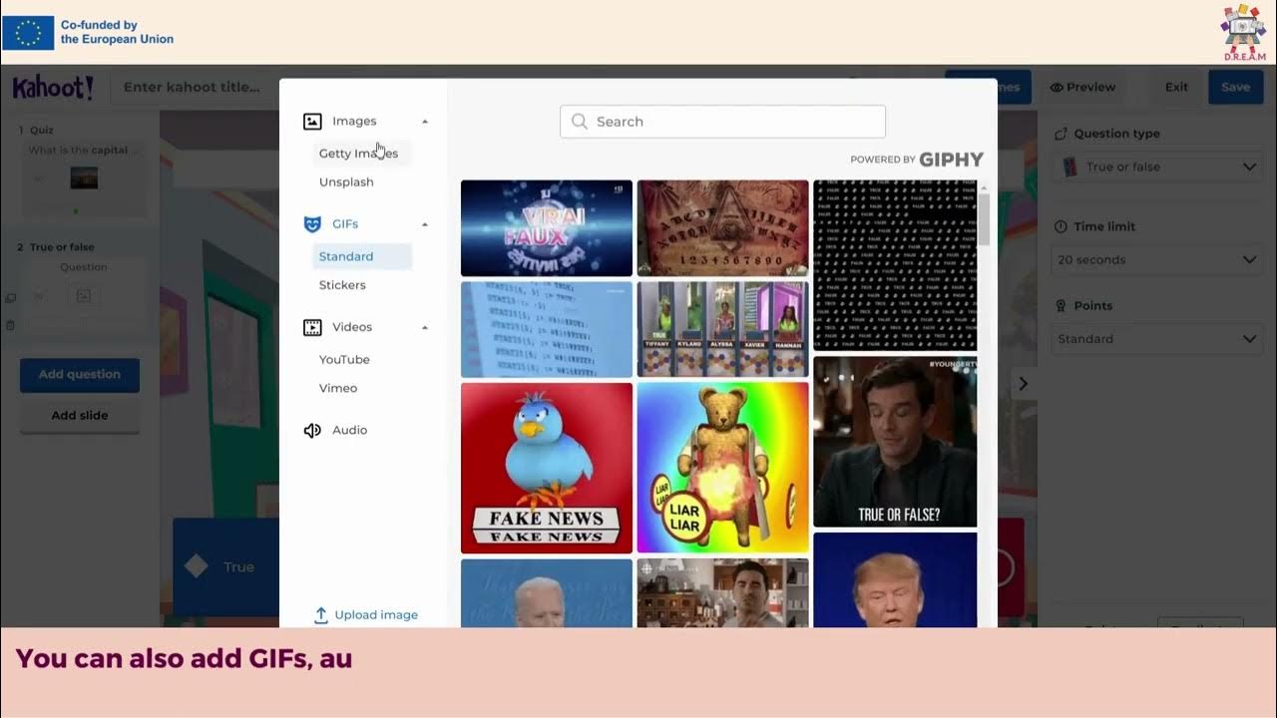Click the GIF search field
Viewport: 1277px width, 718px height.
coord(722,122)
